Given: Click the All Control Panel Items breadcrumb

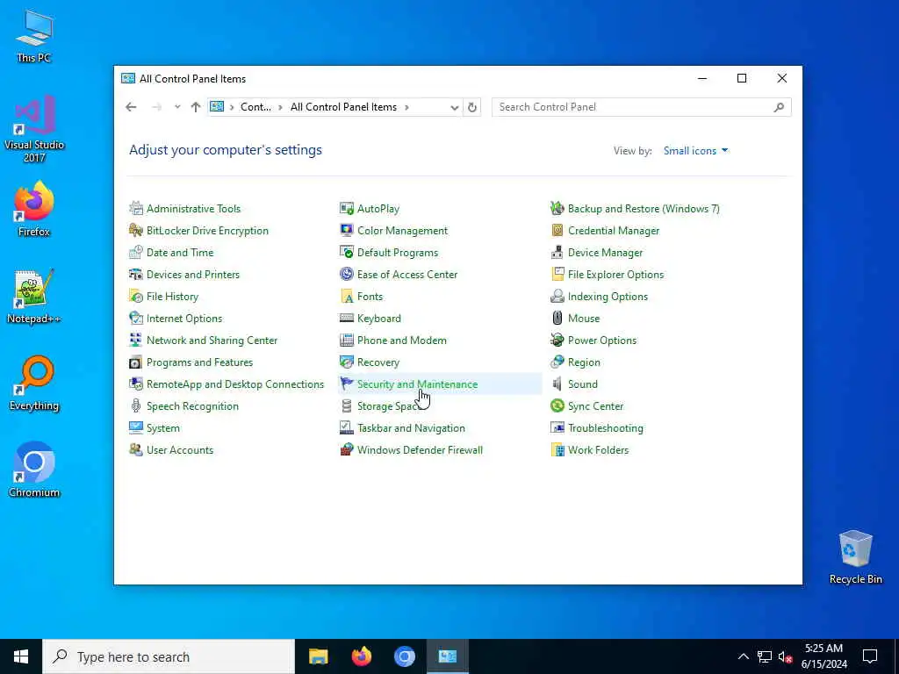Looking at the screenshot, I should pyautogui.click(x=343, y=107).
